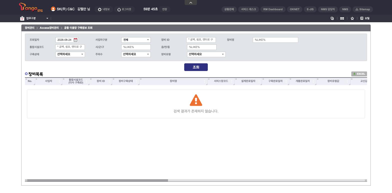Focus the 시/군/구 input field
This screenshot has width=392, height=193.
click(x=136, y=47)
